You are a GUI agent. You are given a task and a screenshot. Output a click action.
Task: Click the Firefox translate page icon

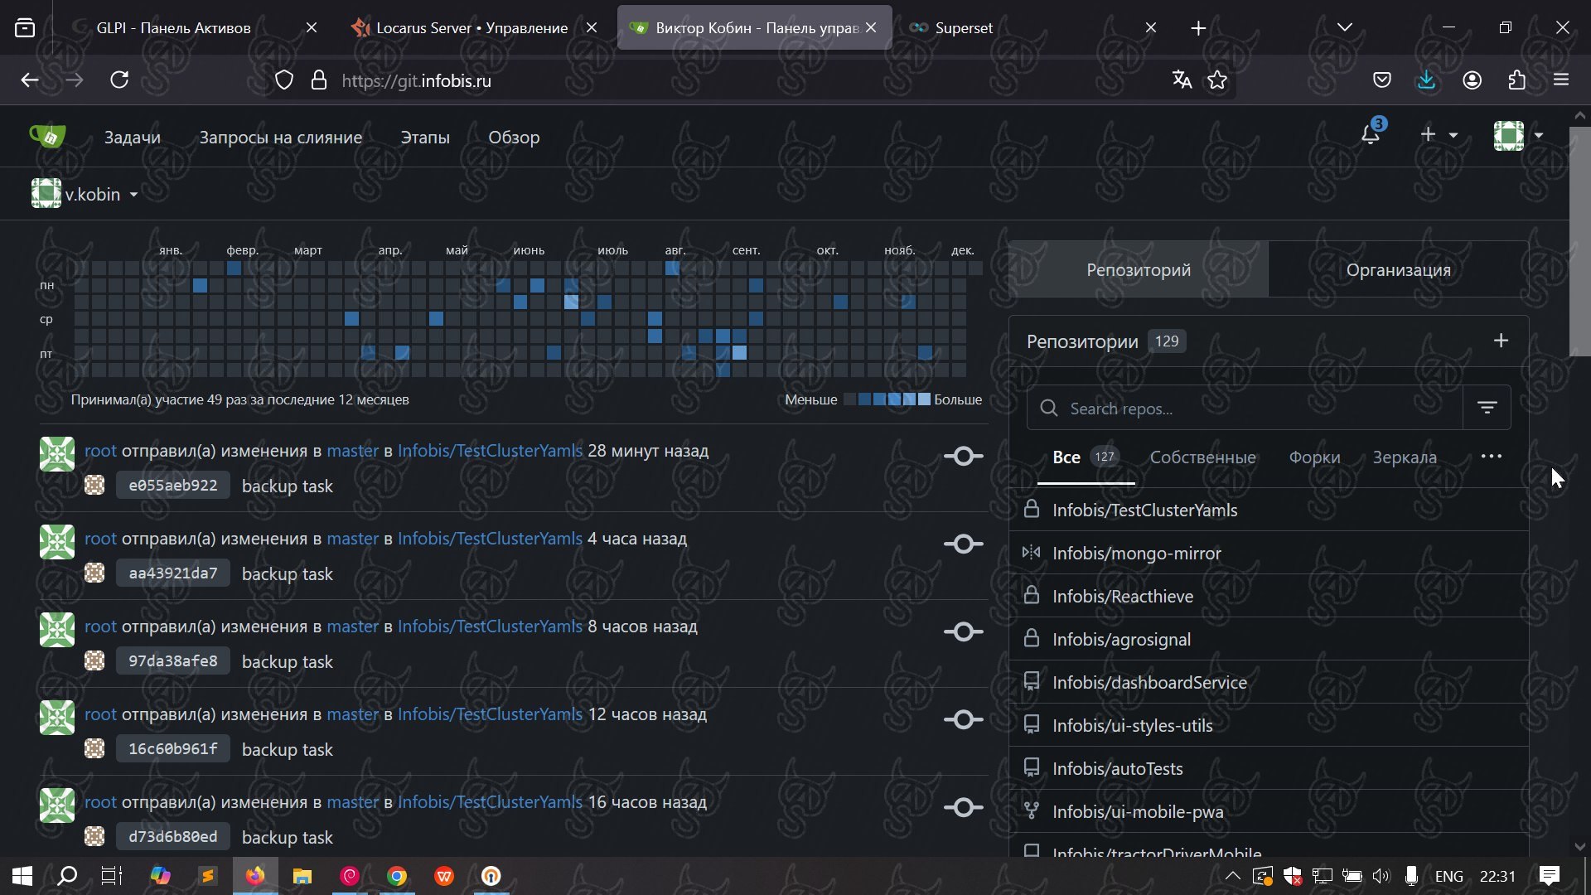click(1182, 80)
